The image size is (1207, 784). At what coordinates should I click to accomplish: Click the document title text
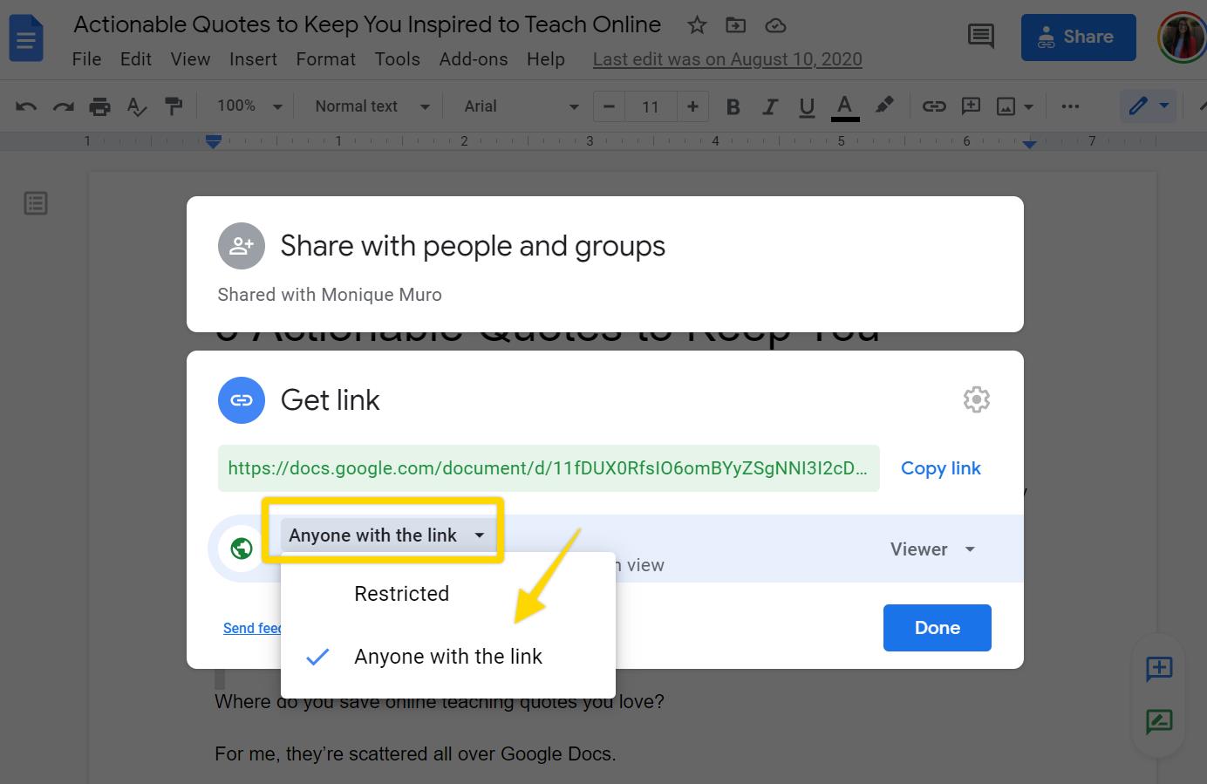(367, 24)
